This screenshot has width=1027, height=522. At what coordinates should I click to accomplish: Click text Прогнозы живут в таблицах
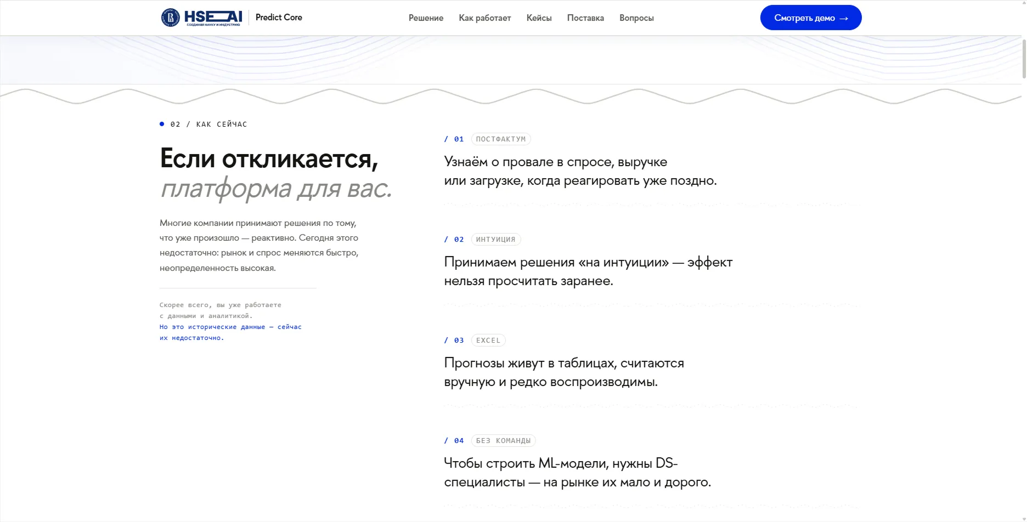tap(530, 363)
